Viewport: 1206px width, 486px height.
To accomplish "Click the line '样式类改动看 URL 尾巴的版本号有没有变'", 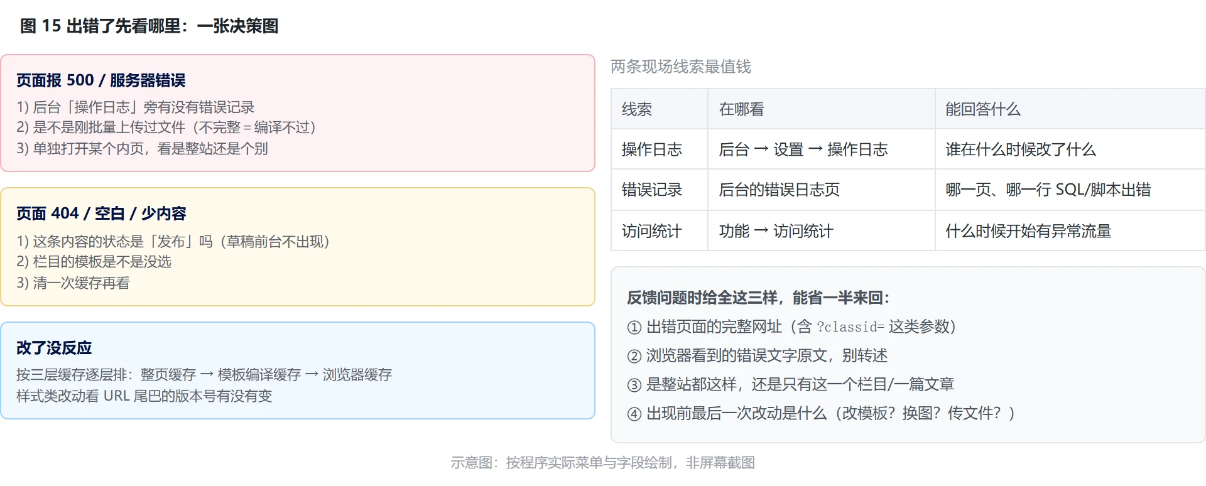I will pyautogui.click(x=144, y=396).
